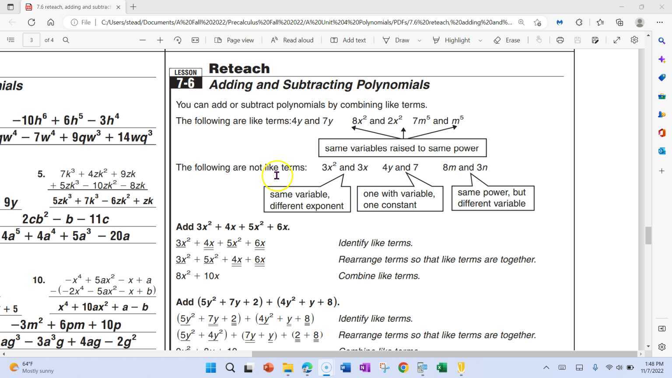Open the Favorites list
Image resolution: width=672 pixels, height=378 pixels.
(x=600, y=22)
